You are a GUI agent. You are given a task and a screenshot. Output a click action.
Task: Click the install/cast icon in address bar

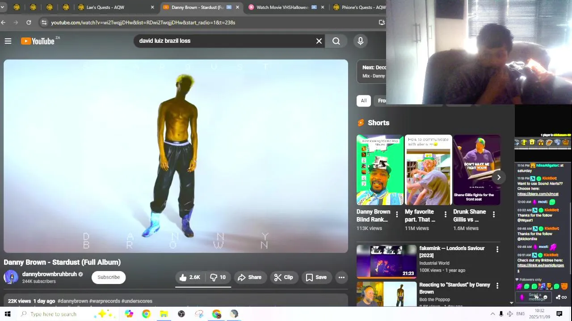click(382, 22)
